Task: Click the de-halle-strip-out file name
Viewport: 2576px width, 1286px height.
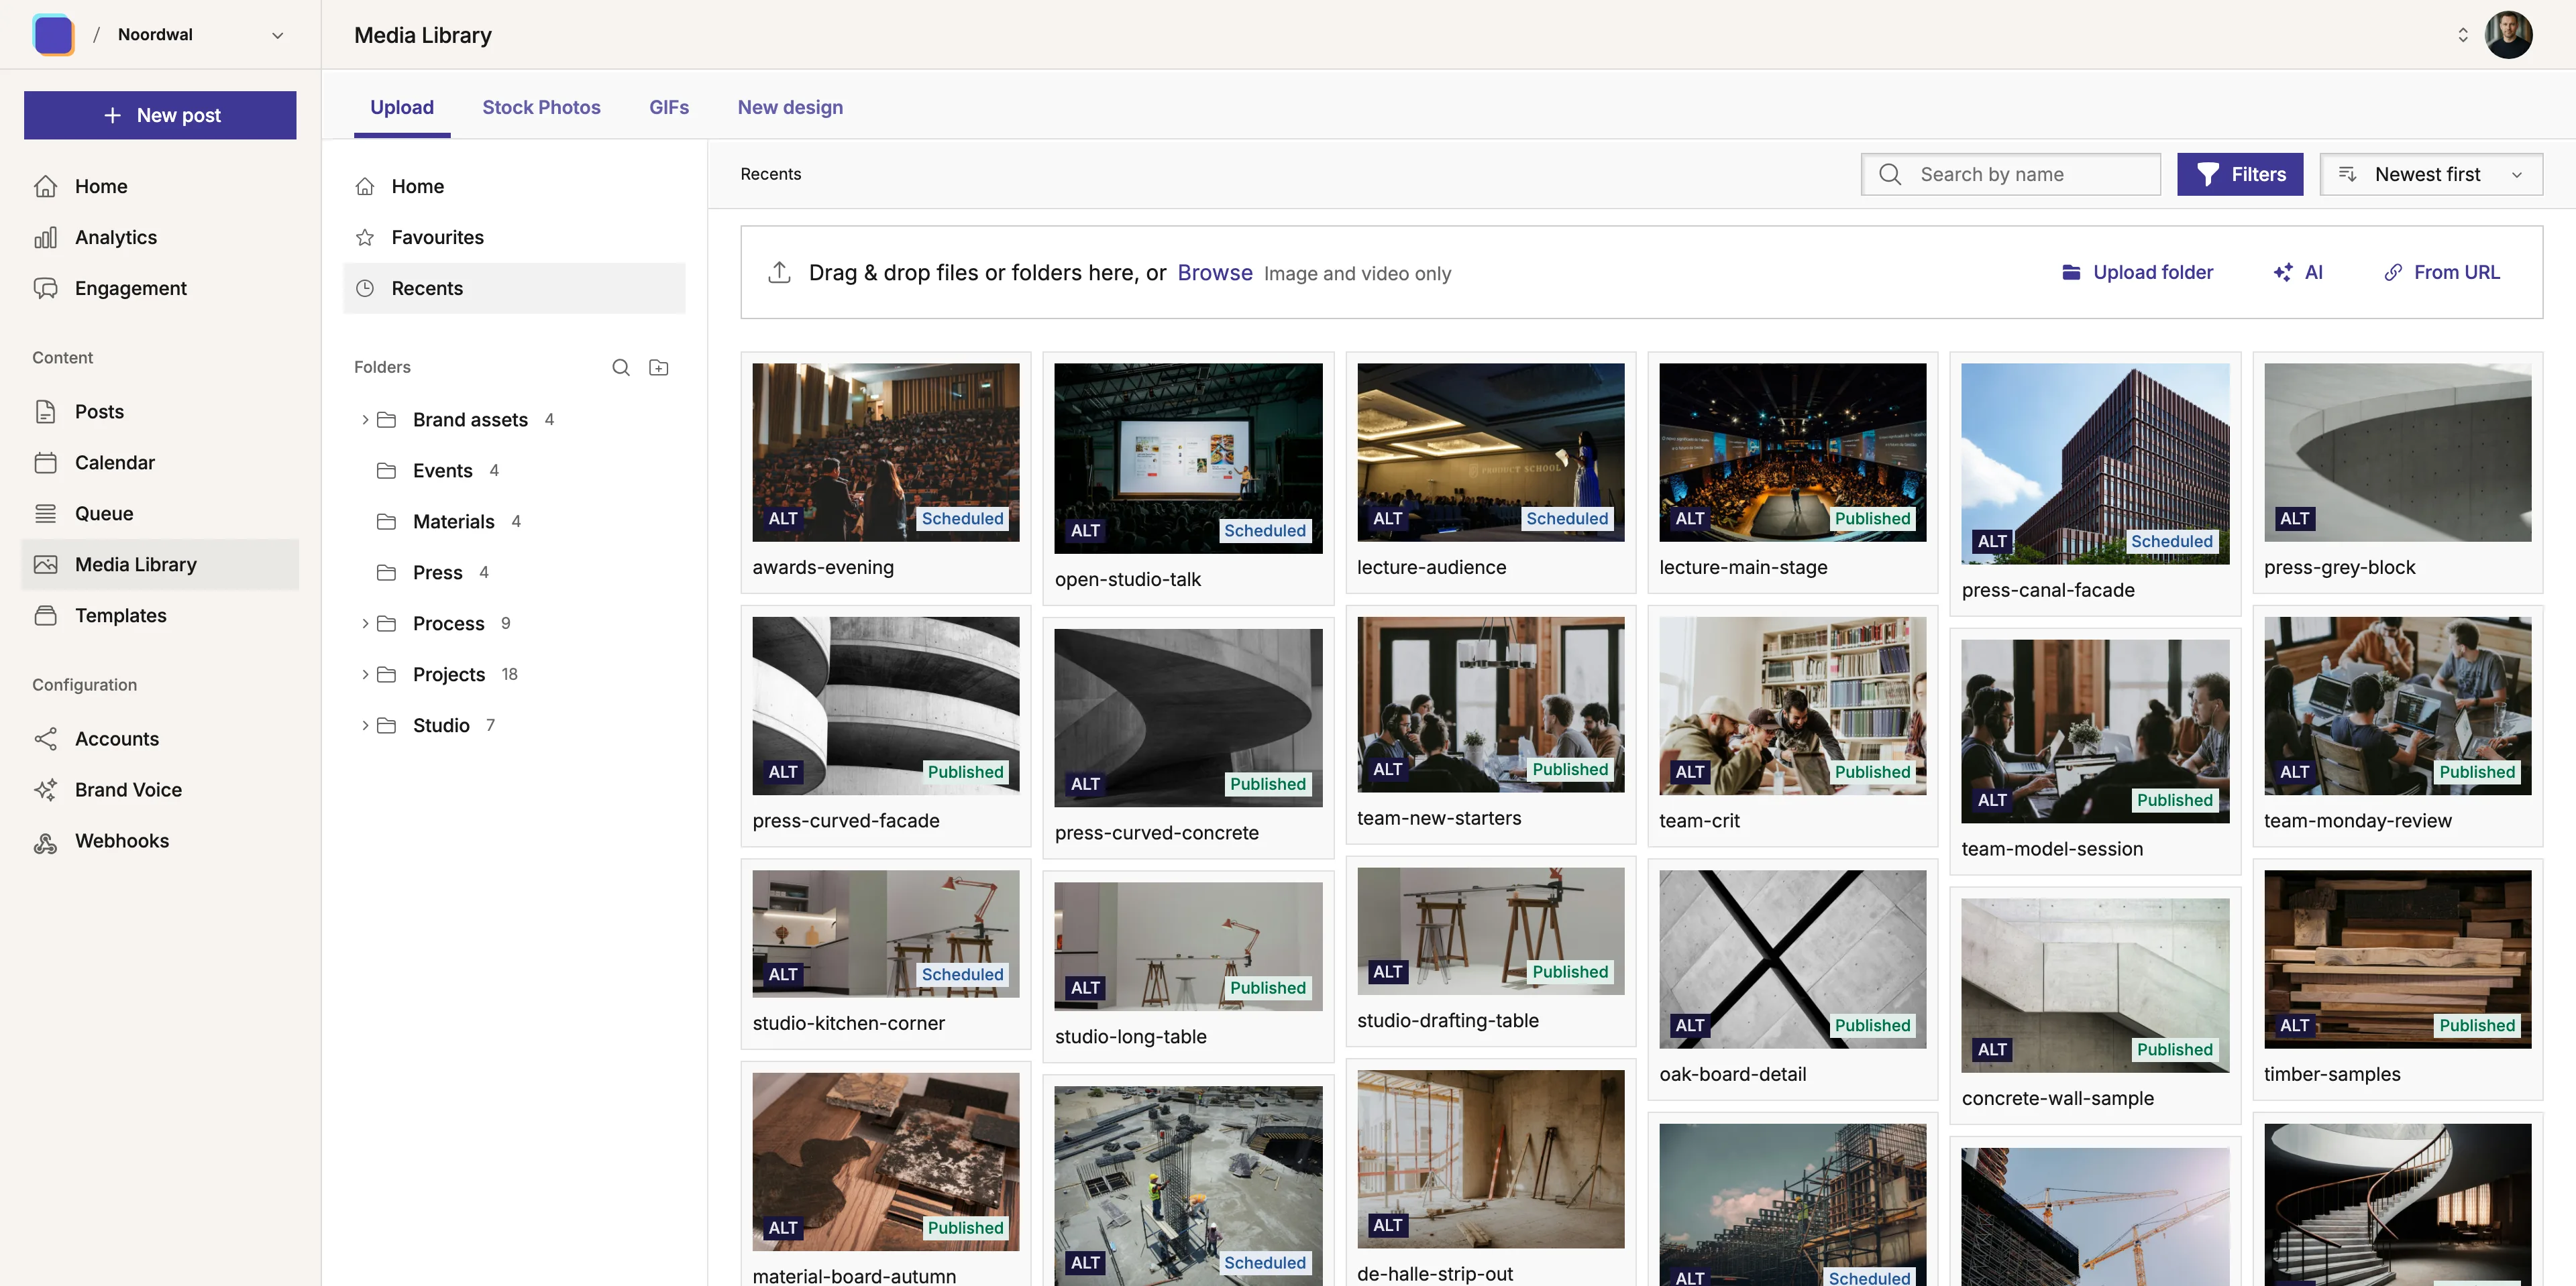Action: point(1434,1273)
